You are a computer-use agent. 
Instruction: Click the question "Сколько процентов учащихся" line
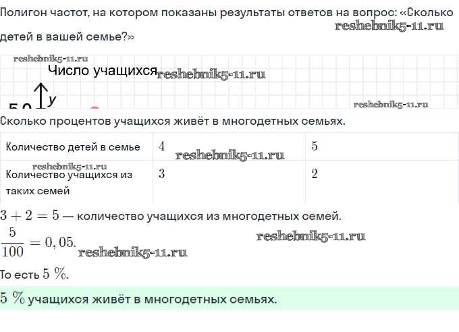173,121
